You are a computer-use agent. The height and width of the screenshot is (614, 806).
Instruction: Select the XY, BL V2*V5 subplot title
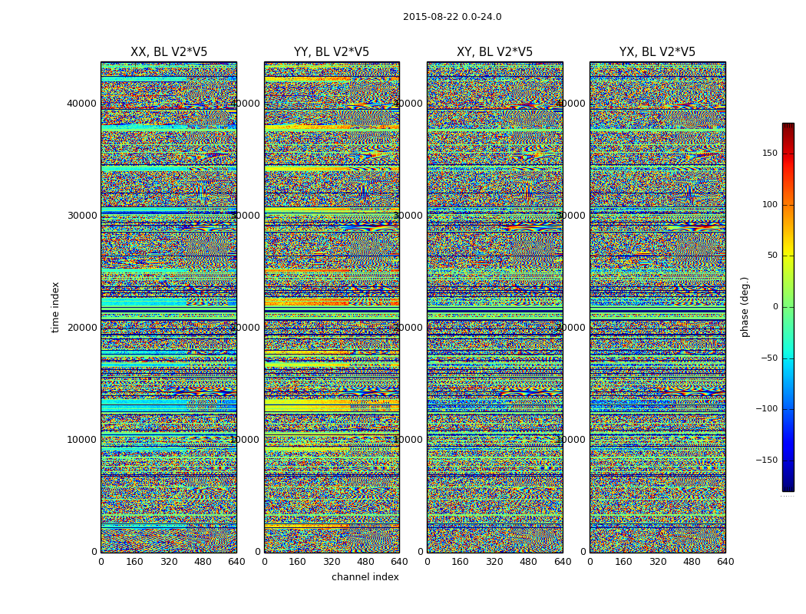[494, 52]
